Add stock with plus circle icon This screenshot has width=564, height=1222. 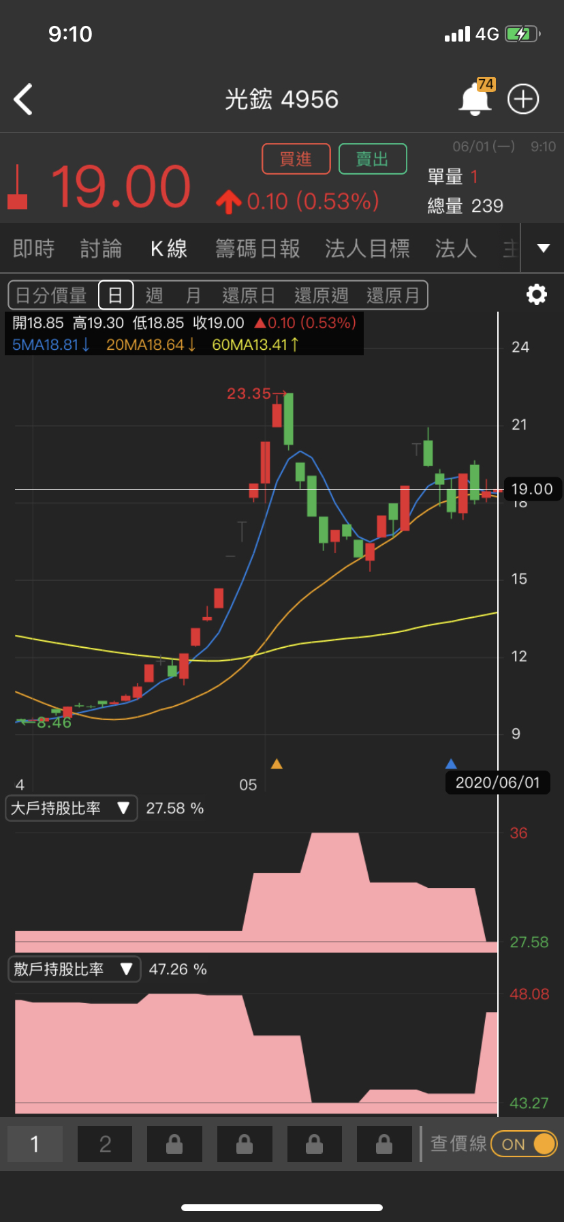click(523, 100)
